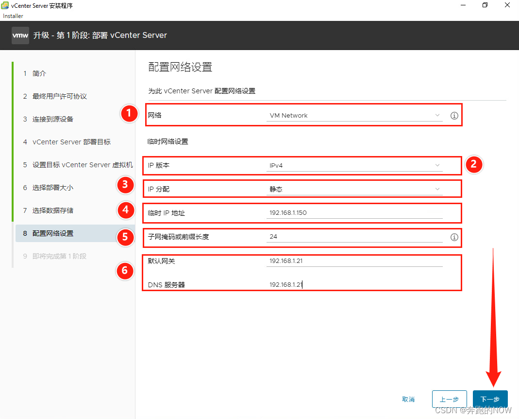Open the IP 版本 IPv4 dropdown
Viewport: 519px width, 419px height.
click(x=354, y=165)
